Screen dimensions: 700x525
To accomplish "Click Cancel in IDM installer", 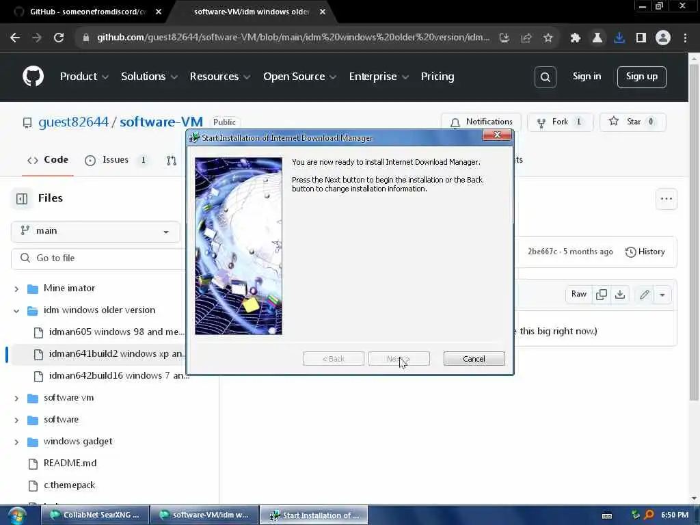I will (474, 358).
